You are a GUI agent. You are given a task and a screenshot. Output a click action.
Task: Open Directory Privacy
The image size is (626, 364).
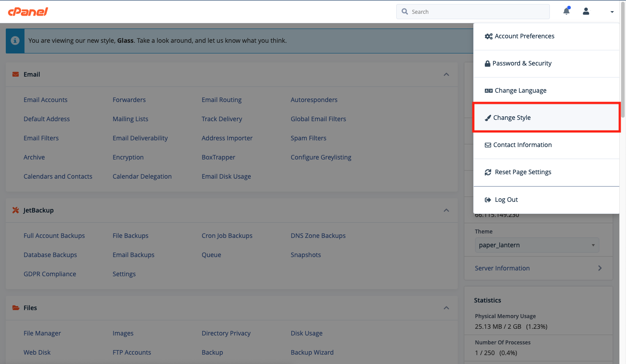226,333
